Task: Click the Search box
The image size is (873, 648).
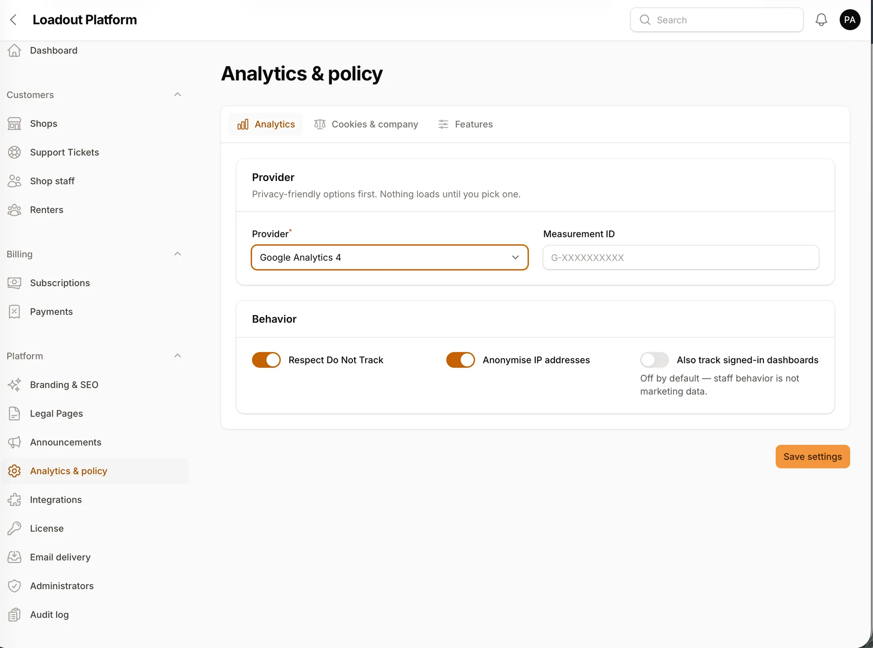Action: click(717, 20)
